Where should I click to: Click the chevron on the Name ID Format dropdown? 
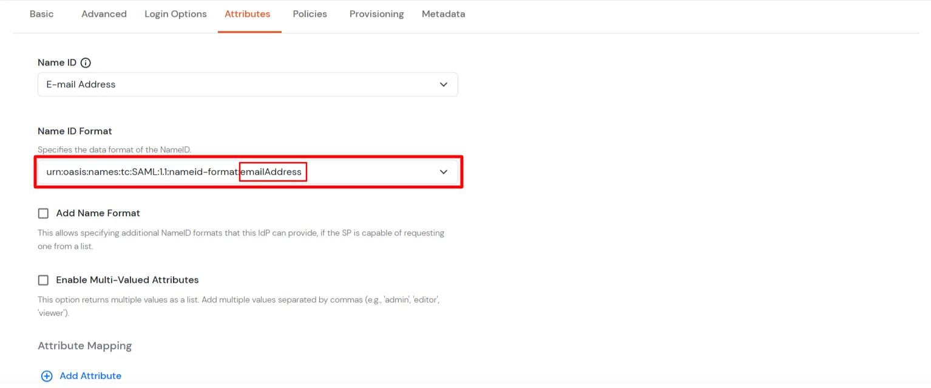(443, 172)
